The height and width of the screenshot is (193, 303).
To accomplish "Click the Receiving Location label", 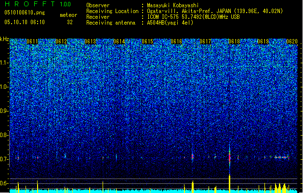I will 112,11.
